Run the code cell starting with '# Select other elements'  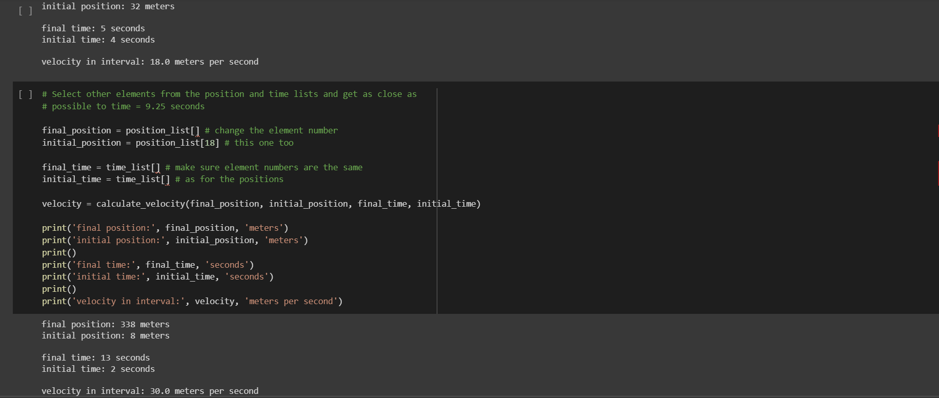click(26, 94)
